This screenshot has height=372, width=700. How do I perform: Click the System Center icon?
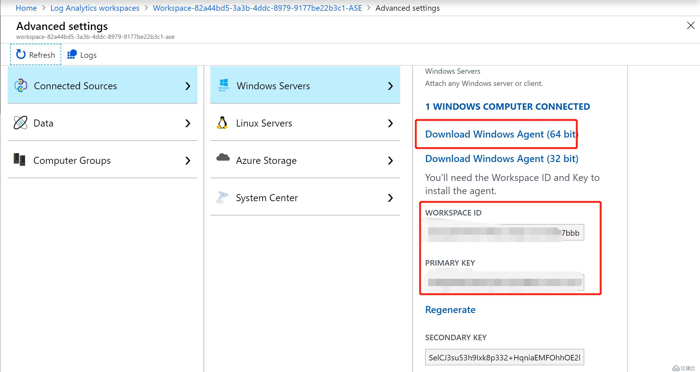tap(223, 197)
